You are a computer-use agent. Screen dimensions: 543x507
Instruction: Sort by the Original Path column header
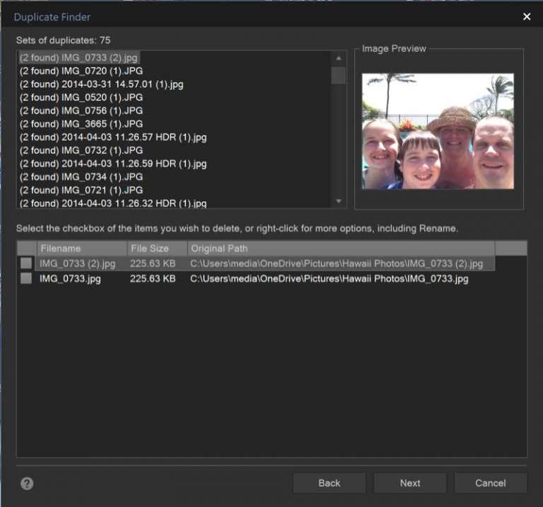341,249
